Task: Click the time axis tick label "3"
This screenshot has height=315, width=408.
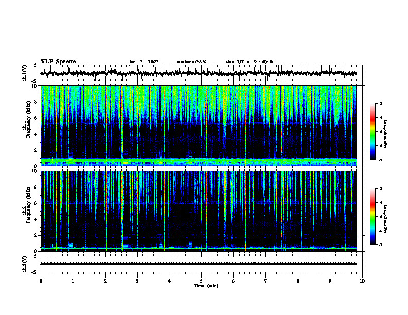Action: pos(137,281)
